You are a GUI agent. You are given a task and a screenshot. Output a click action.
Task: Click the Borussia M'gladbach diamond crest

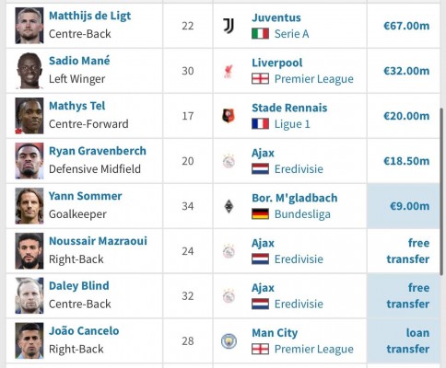(229, 206)
